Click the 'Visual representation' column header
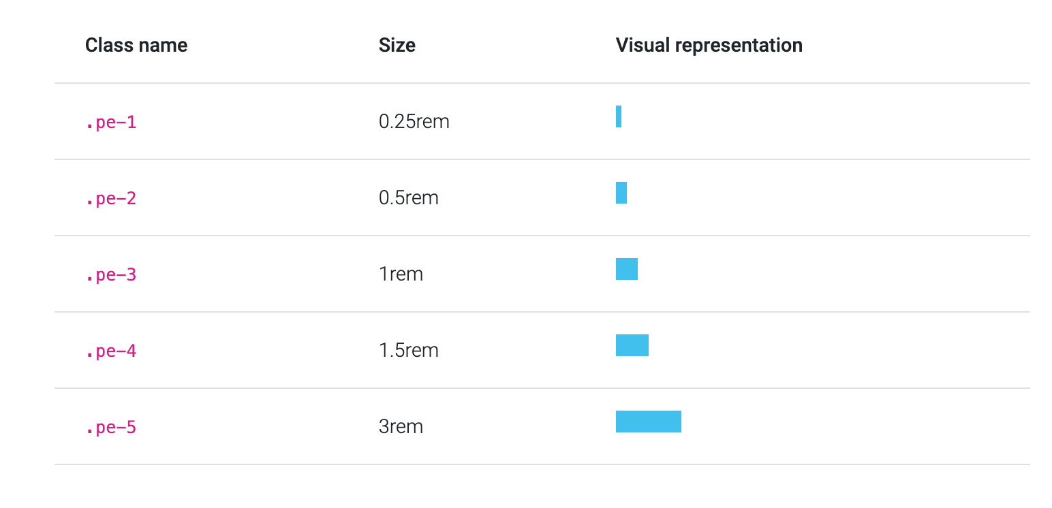The image size is (1052, 508). tap(709, 46)
